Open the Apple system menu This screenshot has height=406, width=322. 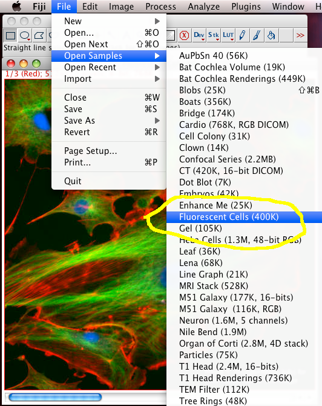[x=16, y=7]
